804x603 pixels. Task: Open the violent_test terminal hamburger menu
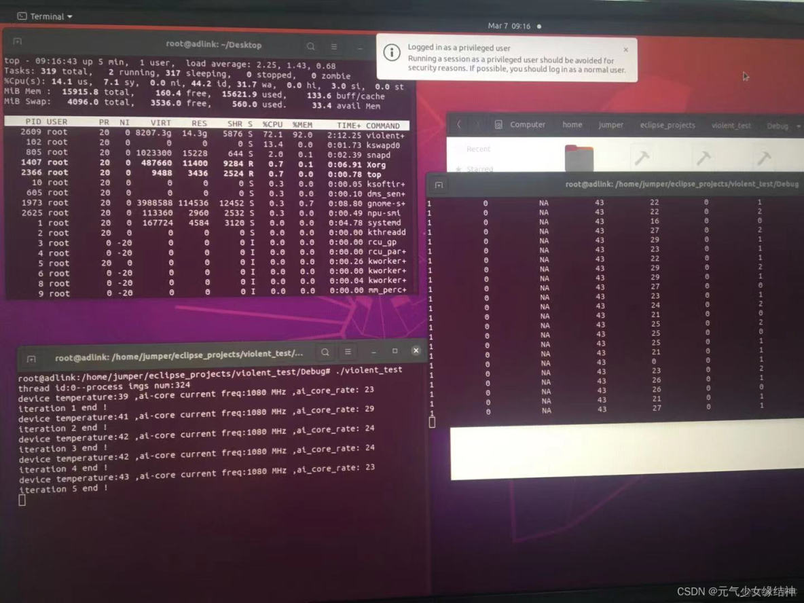point(348,352)
